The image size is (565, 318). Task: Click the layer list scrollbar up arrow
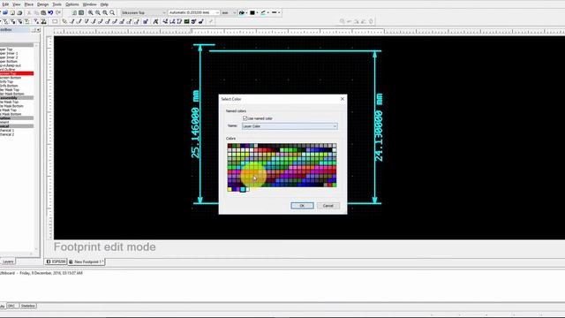point(36,45)
